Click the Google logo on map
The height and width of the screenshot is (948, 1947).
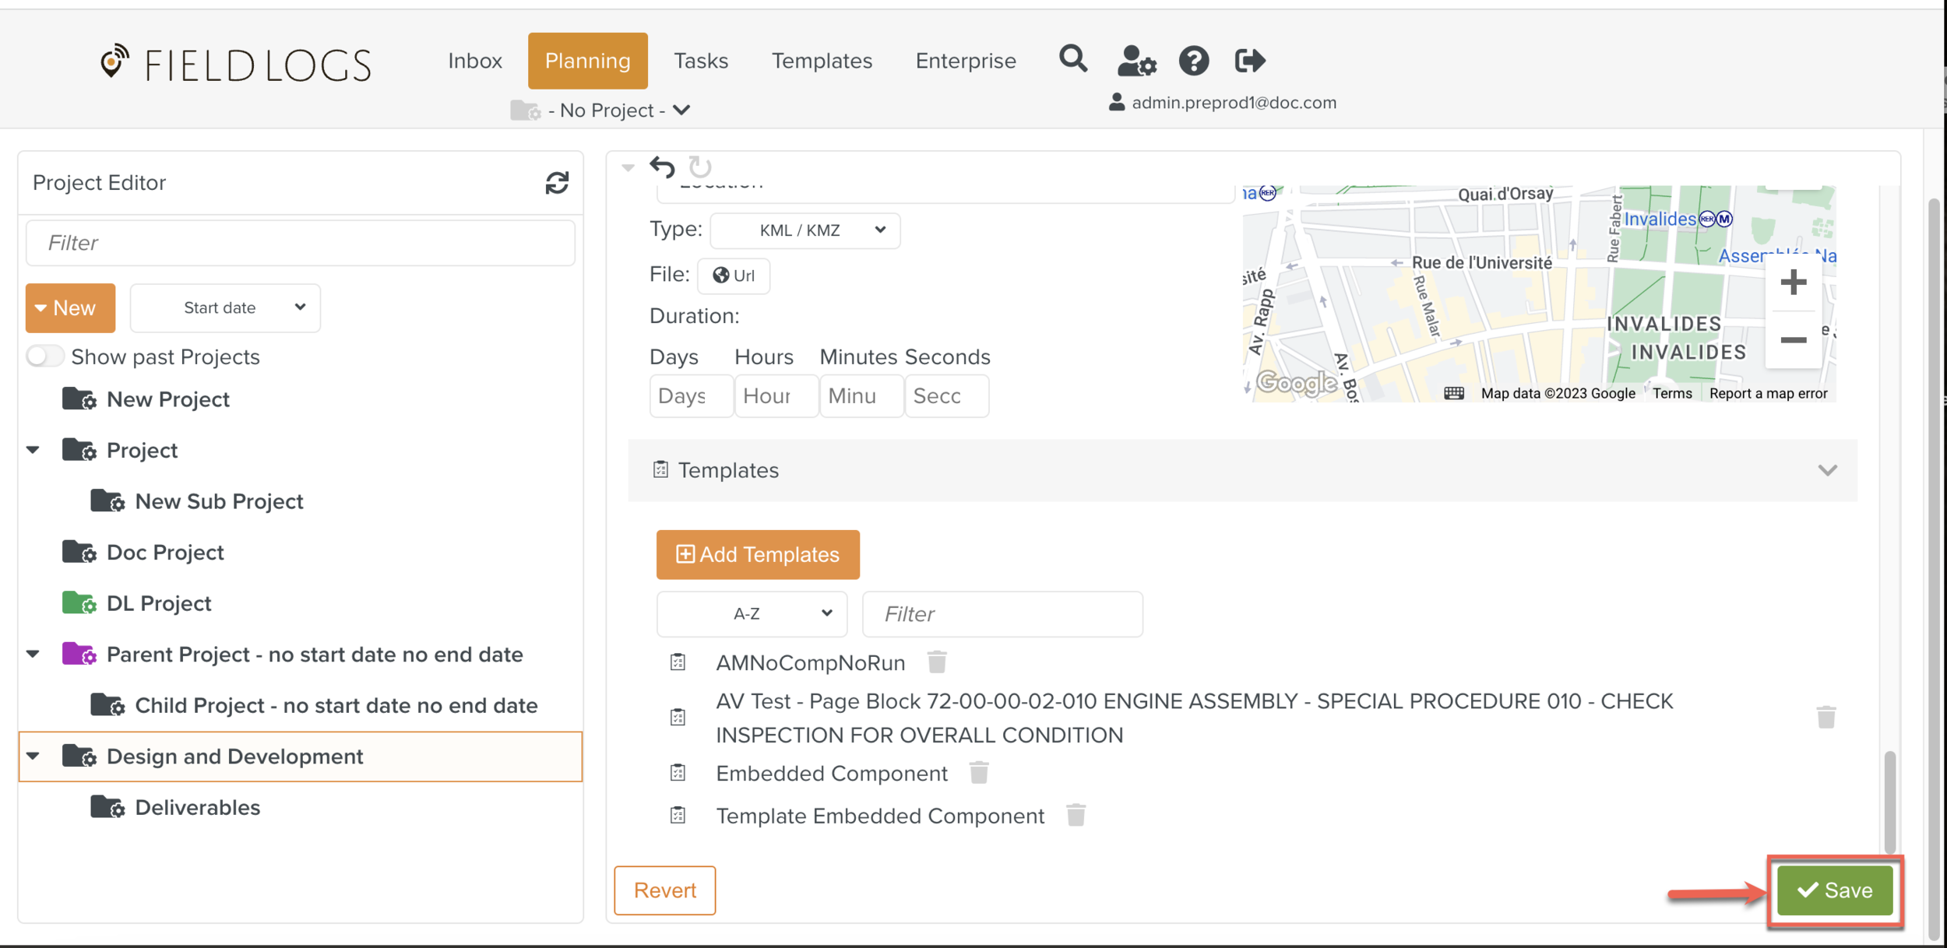[1297, 382]
